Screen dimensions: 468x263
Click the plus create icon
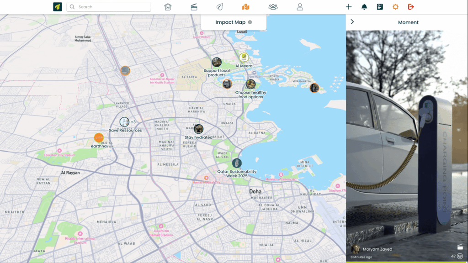coord(349,6)
